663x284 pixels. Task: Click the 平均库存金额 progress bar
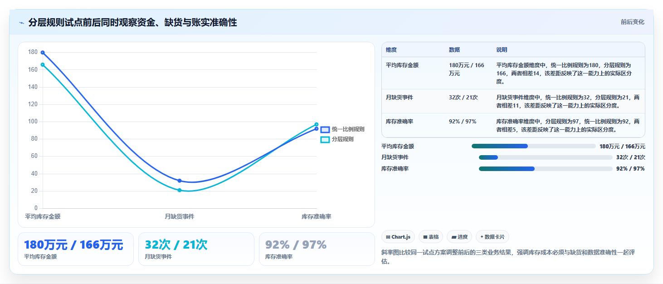[533, 146]
